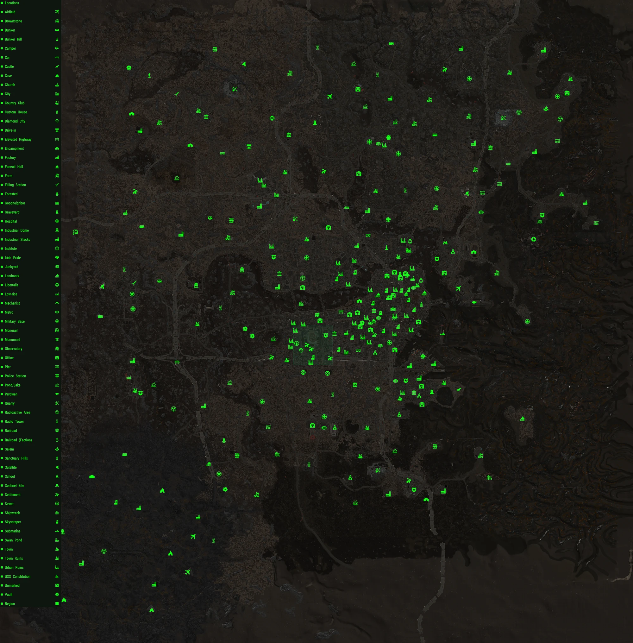Click the Bunker Hill obelisk marker on map
The height and width of the screenshot is (643, 633).
point(386,248)
